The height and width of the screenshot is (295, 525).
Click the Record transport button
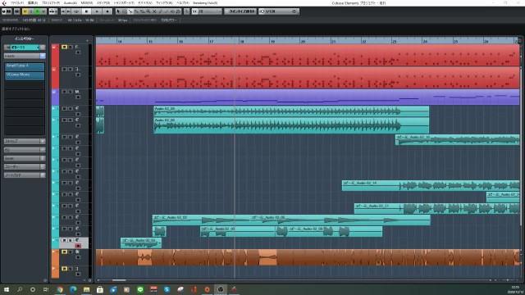107,11
